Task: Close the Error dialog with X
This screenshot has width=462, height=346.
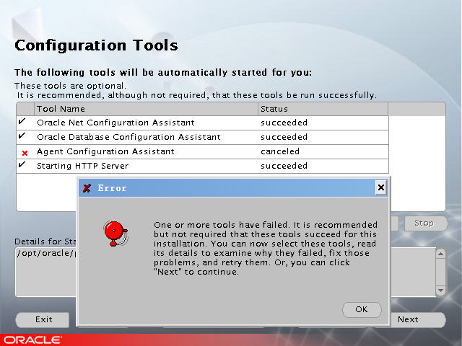Action: pyautogui.click(x=380, y=187)
